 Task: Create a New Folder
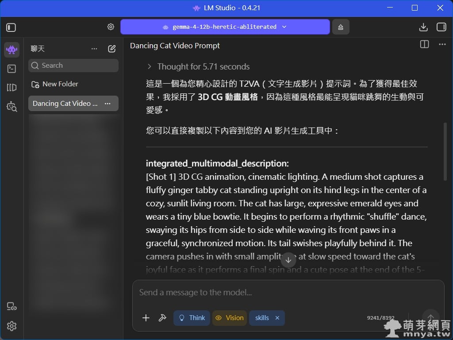55,84
